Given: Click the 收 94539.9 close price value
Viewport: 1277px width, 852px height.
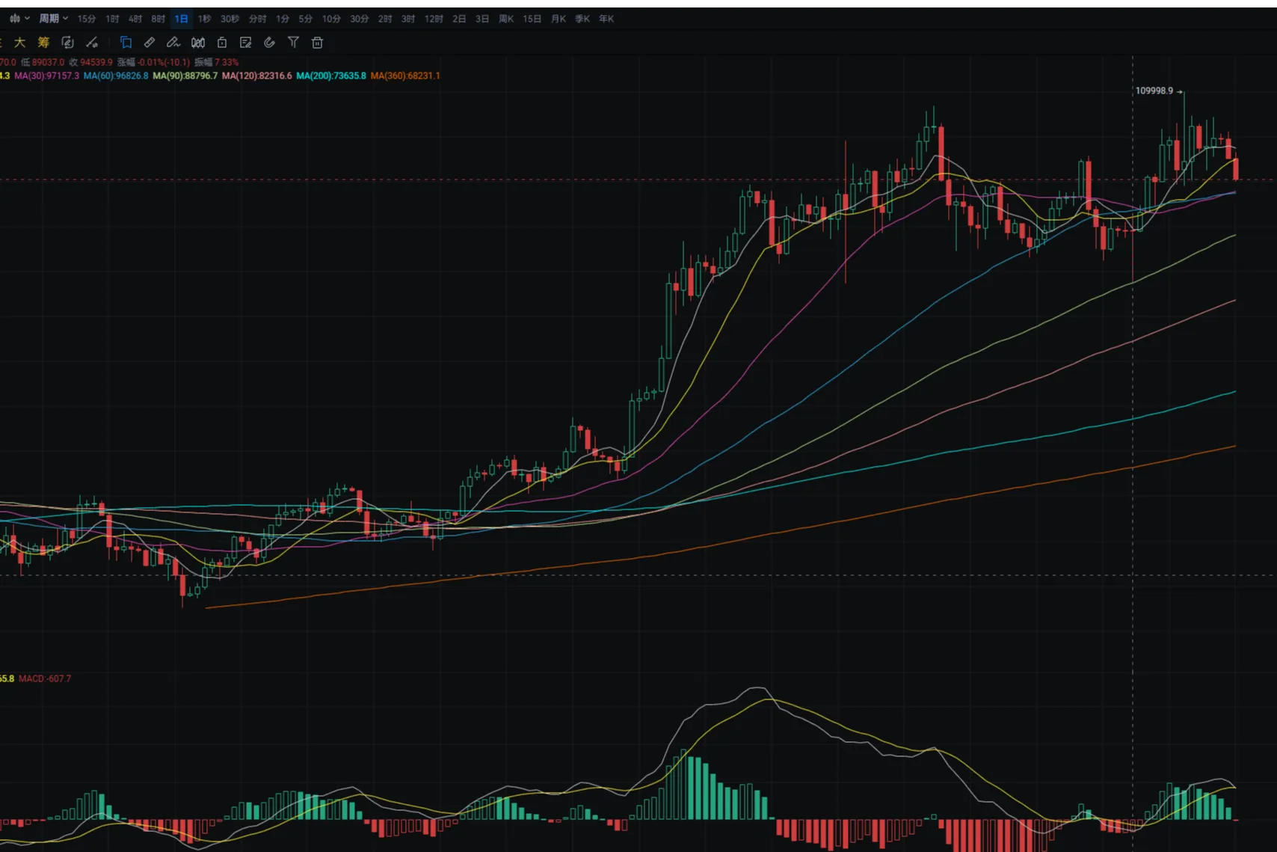Looking at the screenshot, I should tap(91, 62).
